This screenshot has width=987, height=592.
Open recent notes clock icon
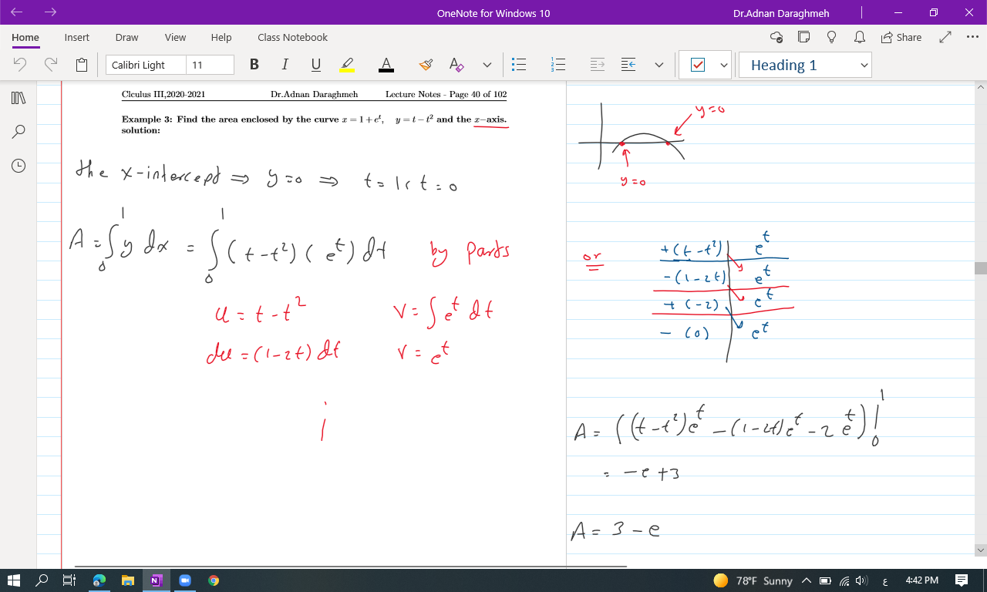pos(19,165)
